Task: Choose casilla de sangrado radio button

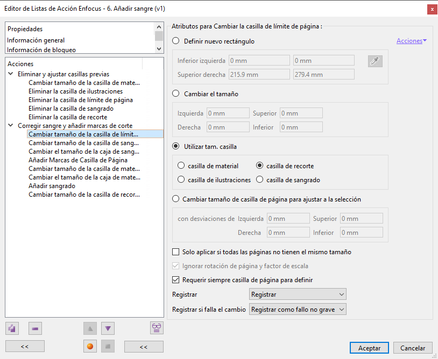Action: pyautogui.click(x=260, y=180)
